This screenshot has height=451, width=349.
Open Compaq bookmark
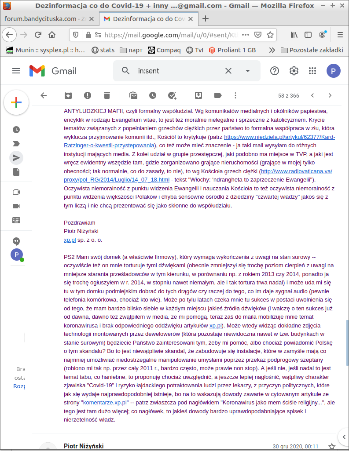tap(164, 50)
